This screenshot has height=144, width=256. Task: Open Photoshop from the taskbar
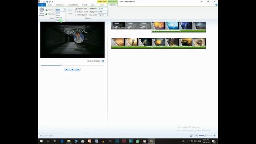coord(117,141)
